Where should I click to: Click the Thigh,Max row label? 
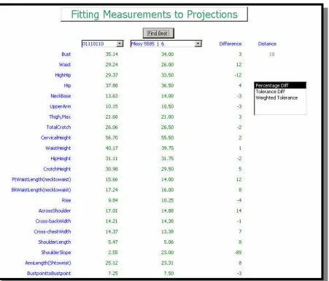point(60,116)
